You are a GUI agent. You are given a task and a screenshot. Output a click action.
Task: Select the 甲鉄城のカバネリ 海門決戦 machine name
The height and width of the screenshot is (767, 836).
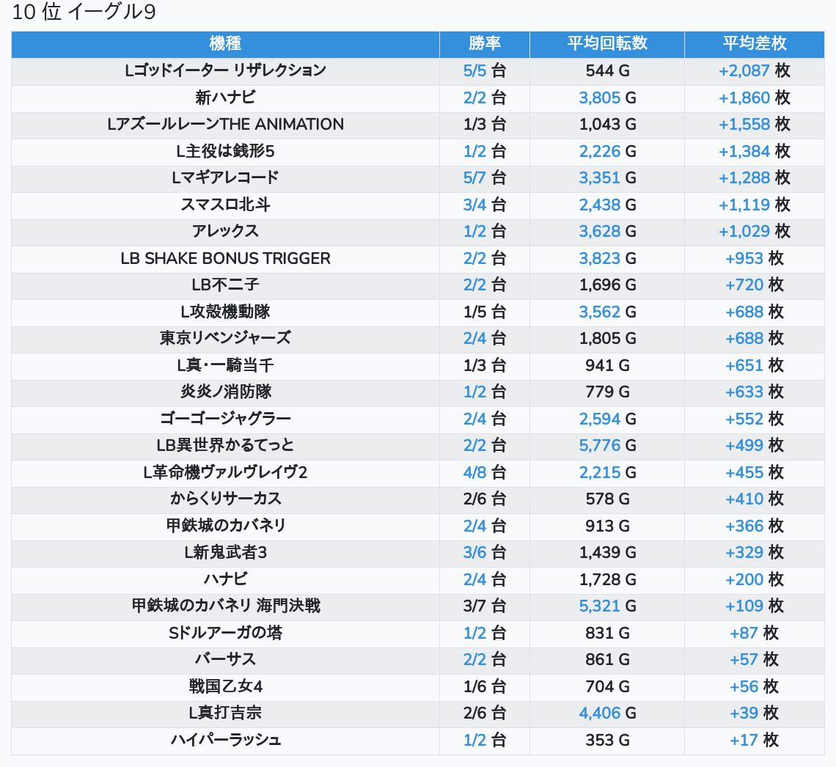point(225,606)
